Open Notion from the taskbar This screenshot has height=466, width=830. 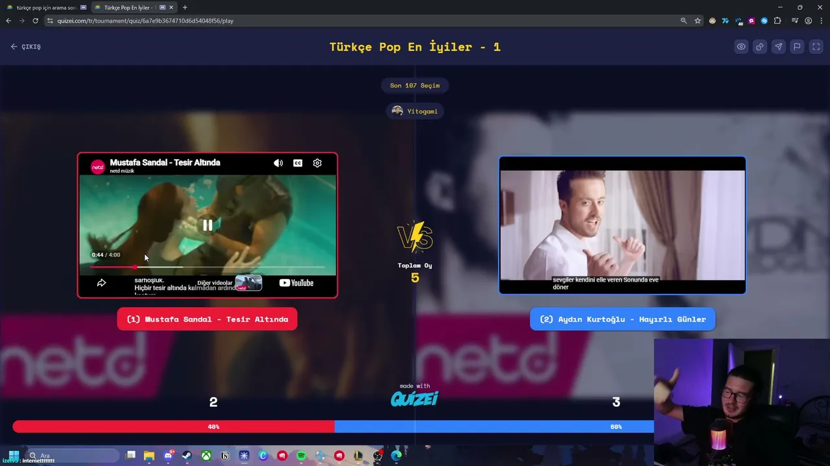(225, 456)
